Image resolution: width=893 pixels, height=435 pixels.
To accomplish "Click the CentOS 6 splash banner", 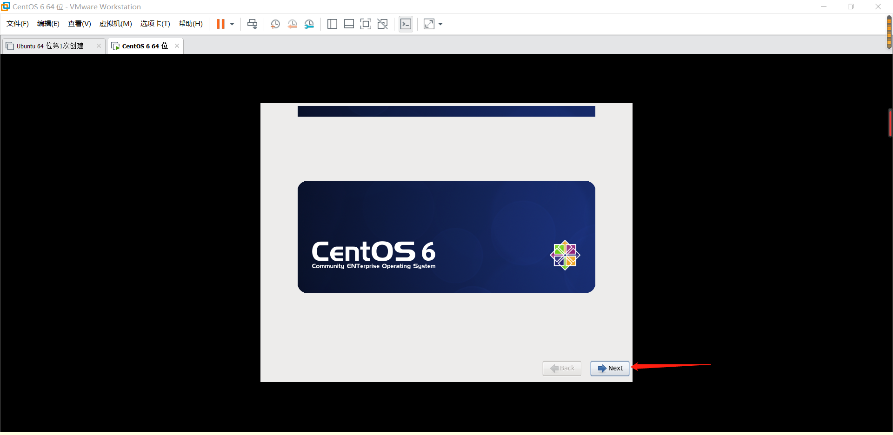I will coord(446,237).
